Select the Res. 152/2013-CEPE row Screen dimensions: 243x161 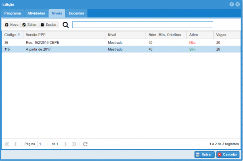tap(42, 42)
